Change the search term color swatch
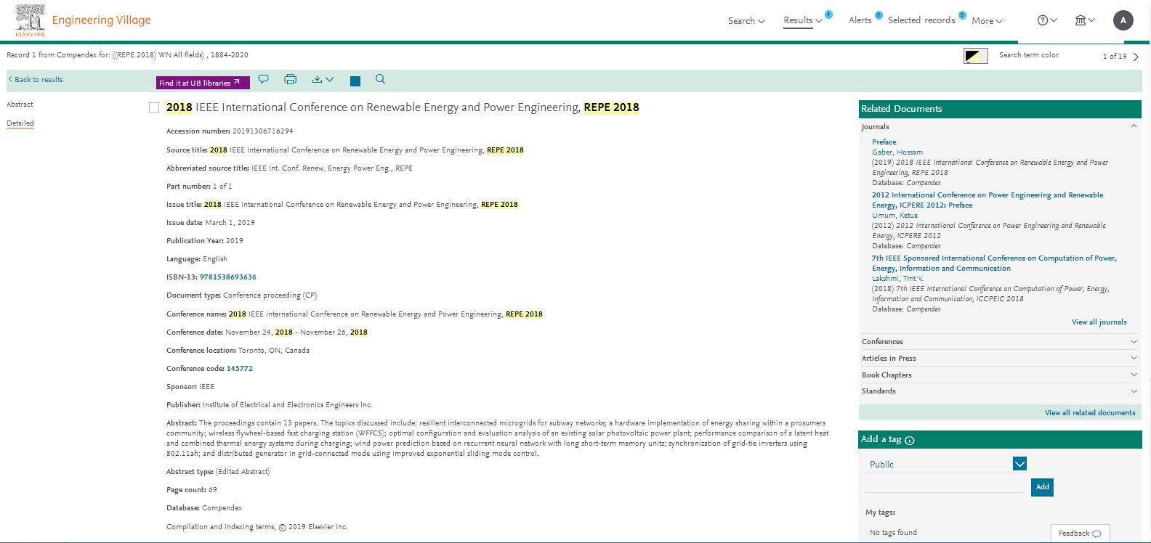The width and height of the screenshot is (1151, 543). [975, 56]
